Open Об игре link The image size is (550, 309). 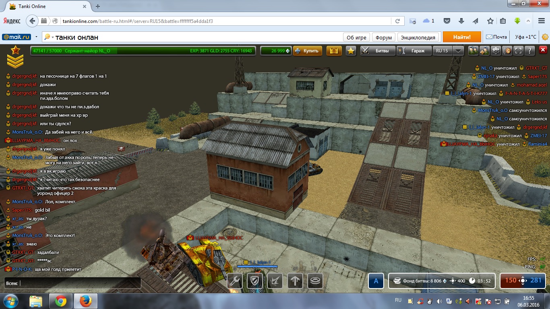356,37
